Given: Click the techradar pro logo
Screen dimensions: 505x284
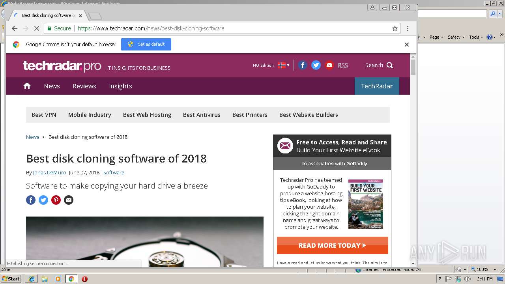Looking at the screenshot, I should [x=62, y=66].
